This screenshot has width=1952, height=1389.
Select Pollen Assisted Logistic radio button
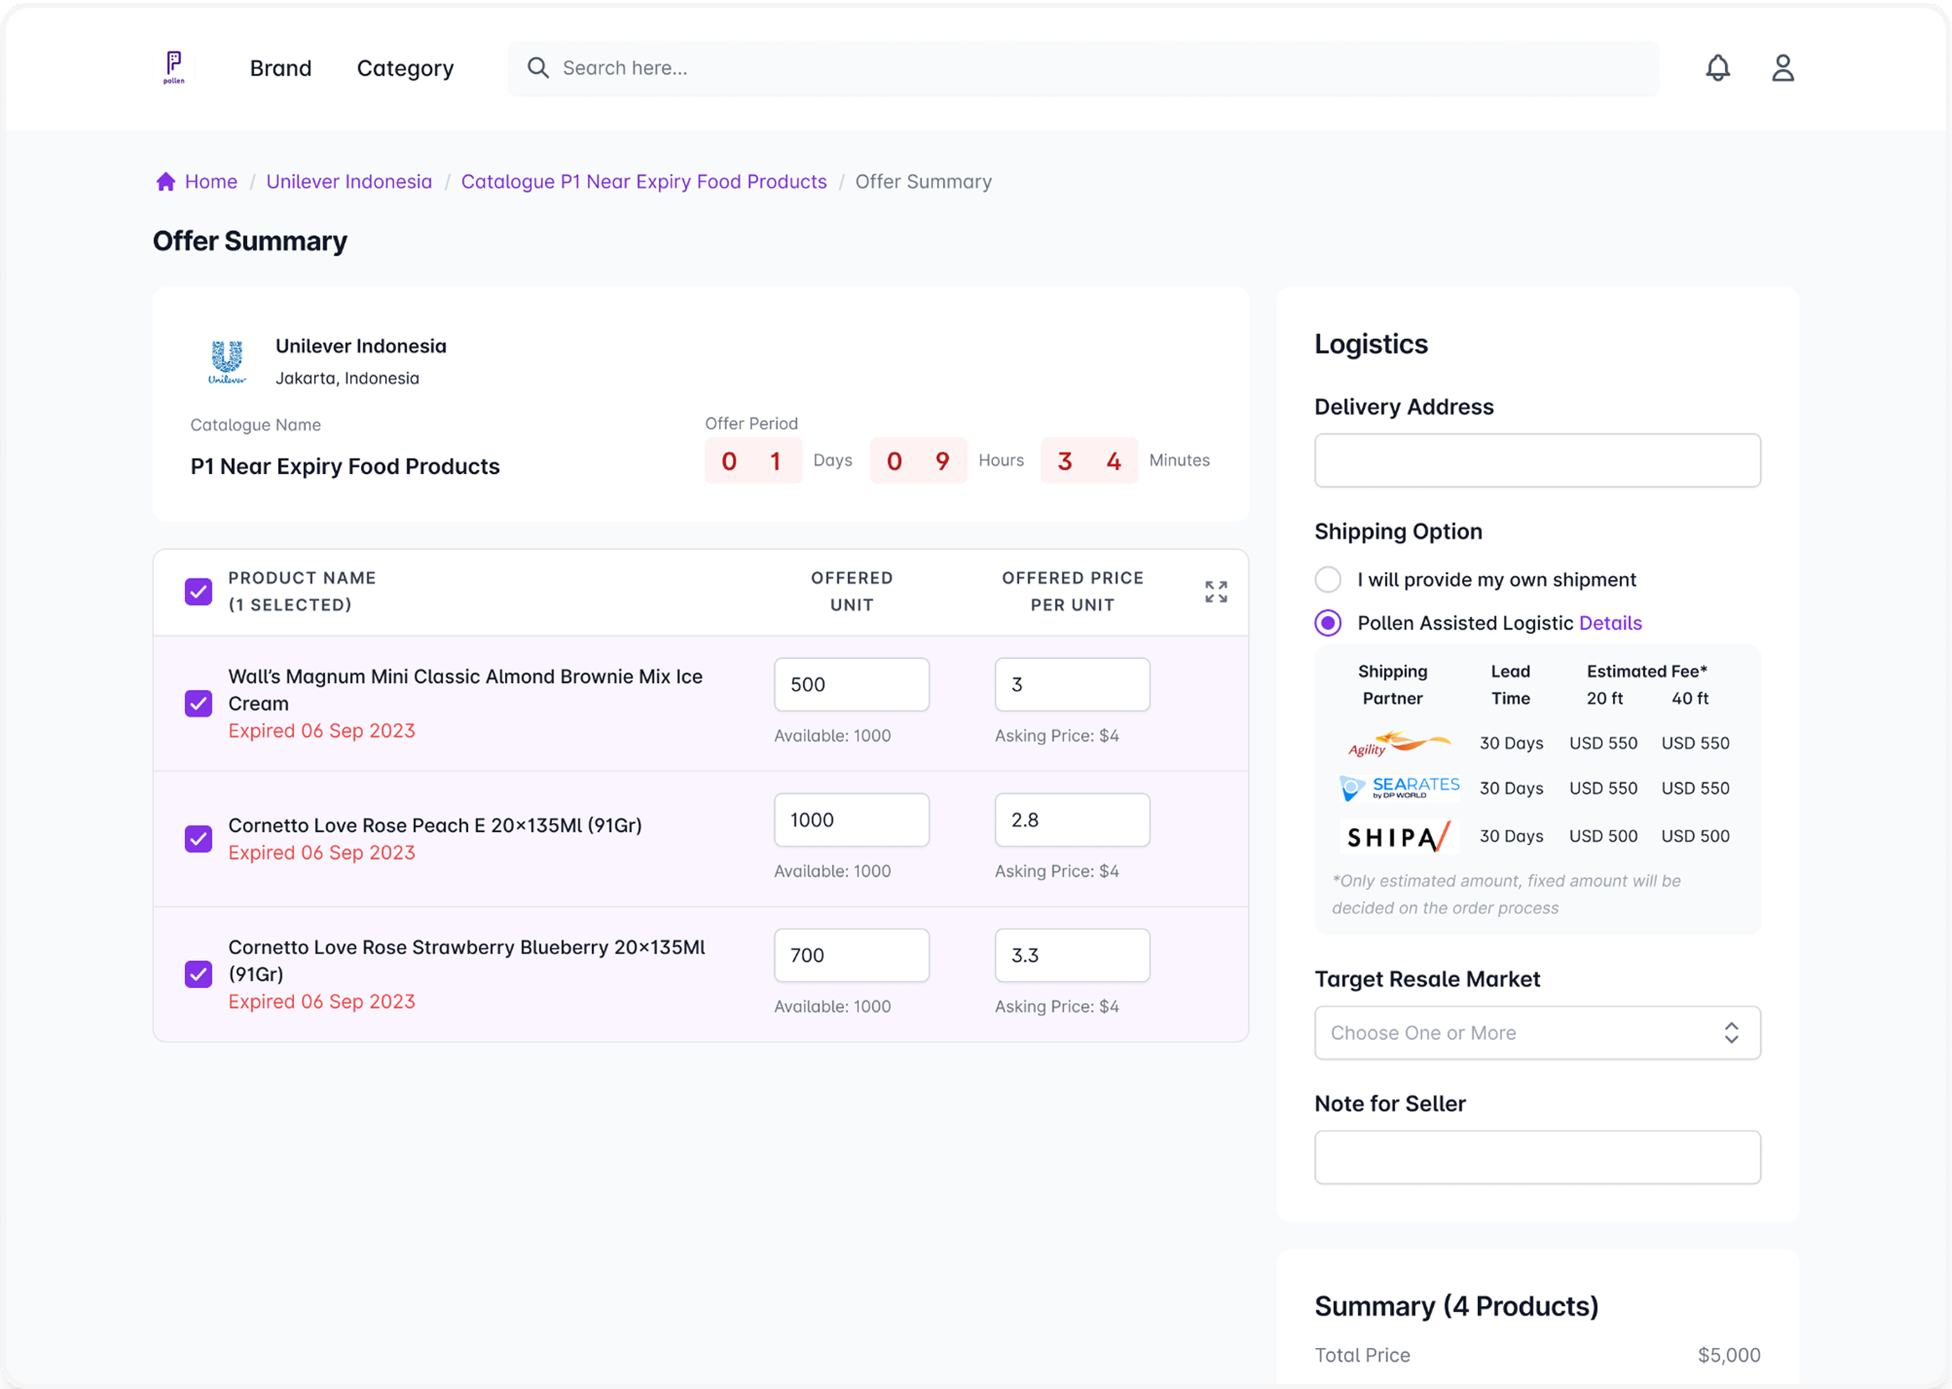(1327, 623)
